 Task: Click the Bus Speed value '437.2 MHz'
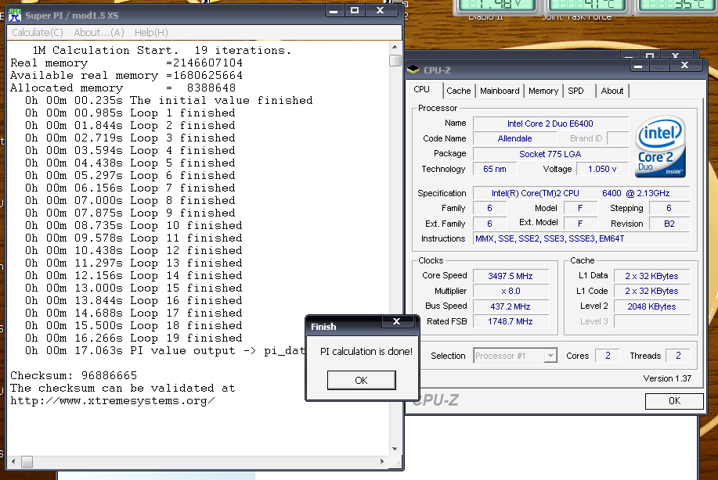pyautogui.click(x=511, y=306)
